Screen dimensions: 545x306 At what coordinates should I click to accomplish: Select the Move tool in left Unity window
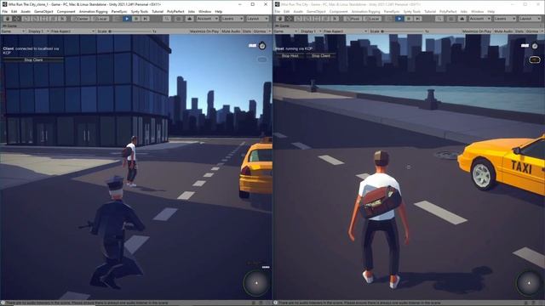[x=16, y=19]
